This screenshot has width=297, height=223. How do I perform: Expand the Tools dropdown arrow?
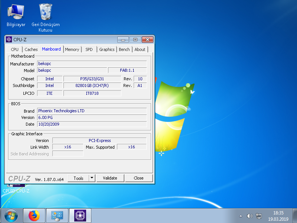click(x=92, y=178)
